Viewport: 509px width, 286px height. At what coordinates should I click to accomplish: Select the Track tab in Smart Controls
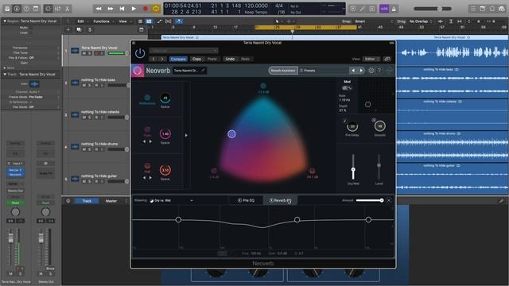pos(87,201)
